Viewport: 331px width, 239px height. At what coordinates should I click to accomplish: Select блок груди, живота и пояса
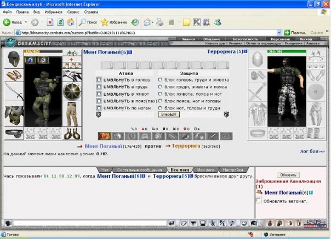tap(160, 86)
